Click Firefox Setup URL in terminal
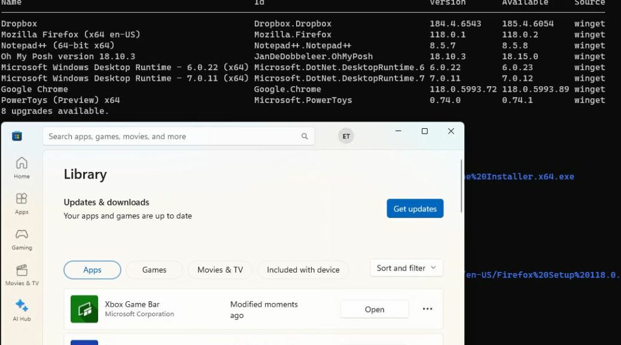Viewport: 621px width, 345px height. (x=542, y=275)
